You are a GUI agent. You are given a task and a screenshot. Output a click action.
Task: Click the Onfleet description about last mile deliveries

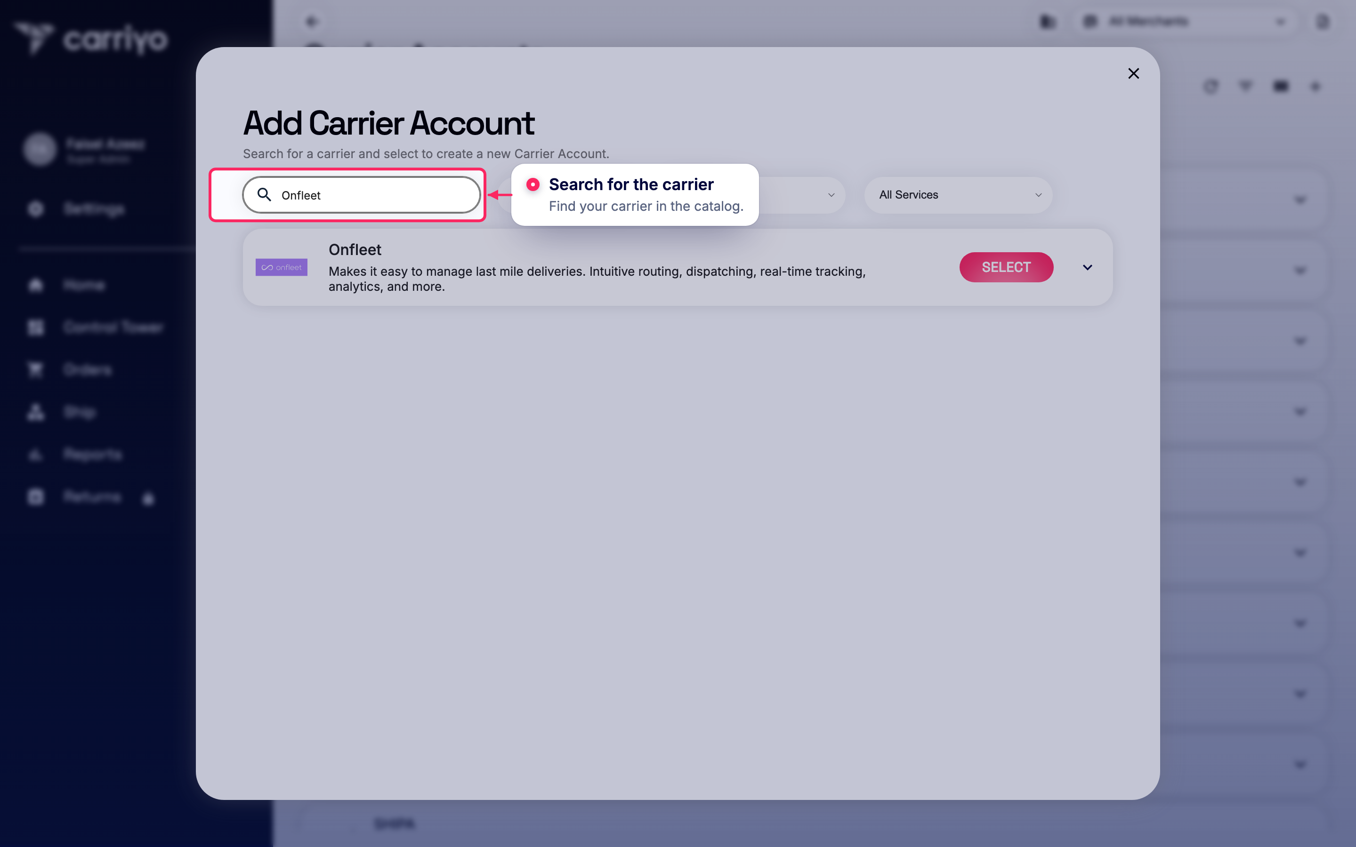point(597,279)
